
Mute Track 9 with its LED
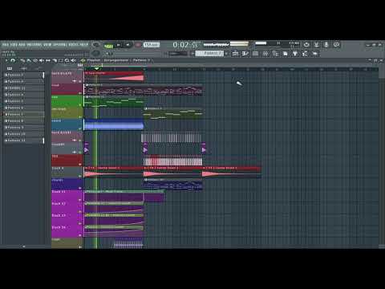pos(80,176)
